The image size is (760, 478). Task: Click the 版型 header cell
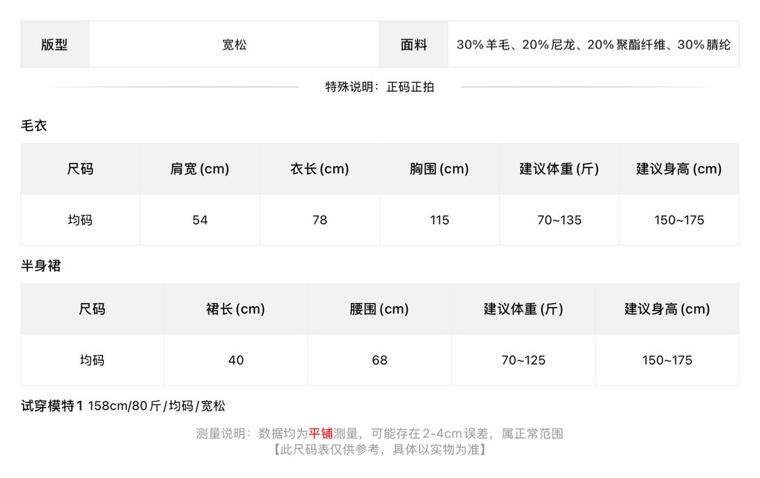coord(54,44)
